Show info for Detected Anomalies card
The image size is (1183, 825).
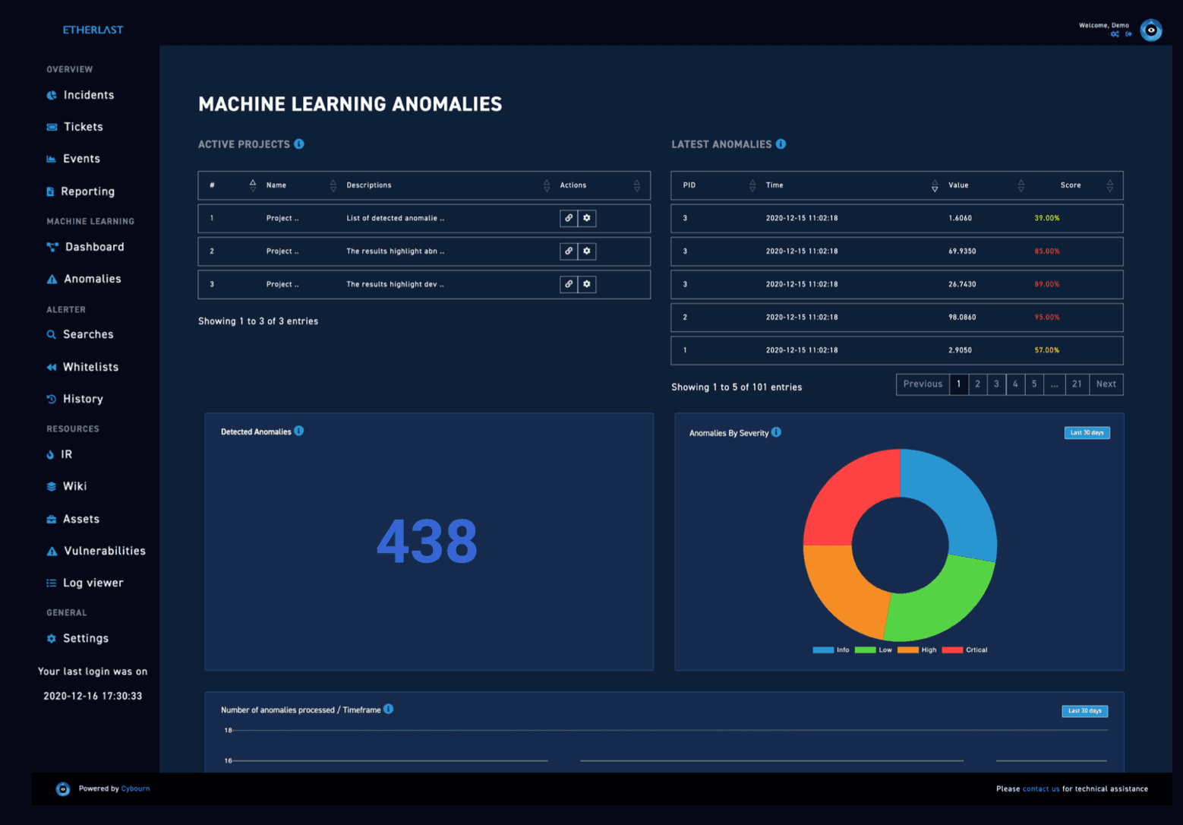pyautogui.click(x=299, y=431)
